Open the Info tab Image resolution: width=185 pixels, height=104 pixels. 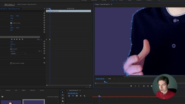coord(16,90)
